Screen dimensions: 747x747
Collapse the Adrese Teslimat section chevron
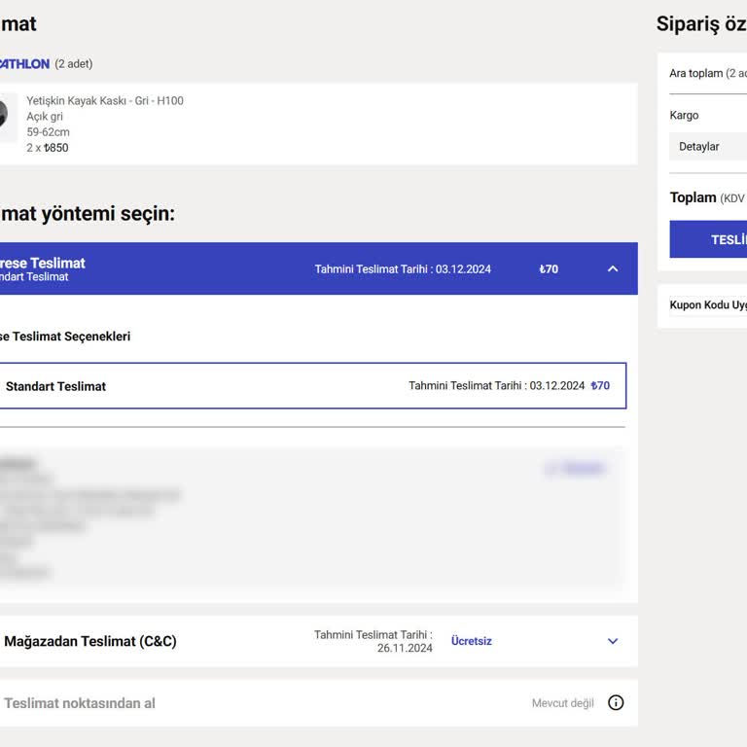pos(613,269)
